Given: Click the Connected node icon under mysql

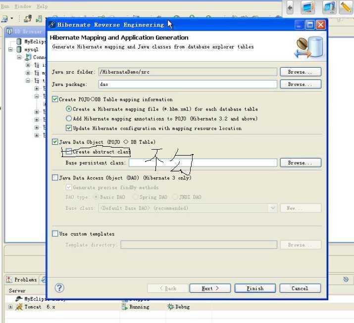Looking at the screenshot, I should point(28,57).
